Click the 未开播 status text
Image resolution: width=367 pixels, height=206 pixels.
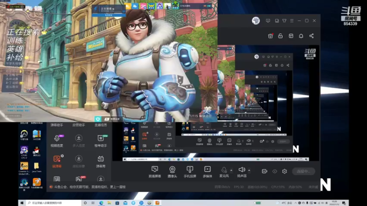[x=313, y=187]
